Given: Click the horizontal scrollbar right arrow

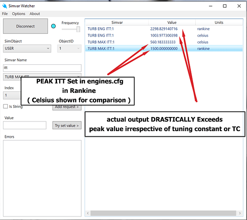Looking at the screenshot, I should tap(240, 213).
